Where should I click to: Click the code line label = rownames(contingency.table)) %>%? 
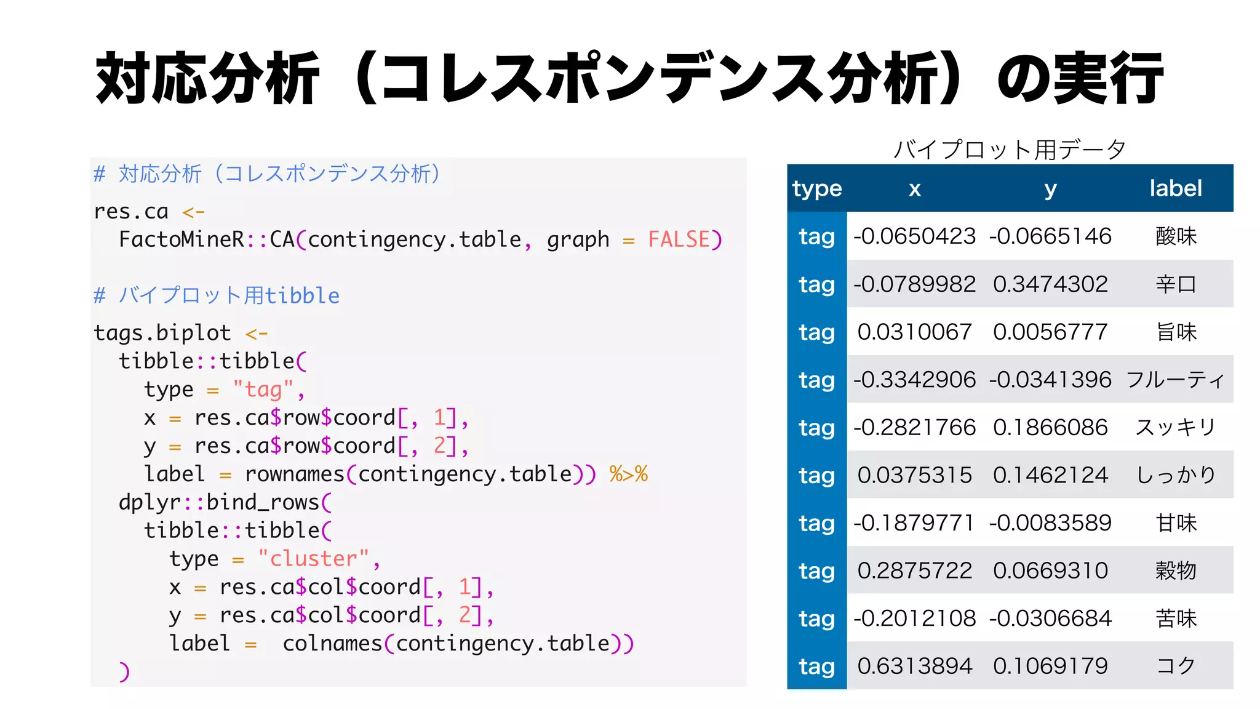(x=396, y=474)
